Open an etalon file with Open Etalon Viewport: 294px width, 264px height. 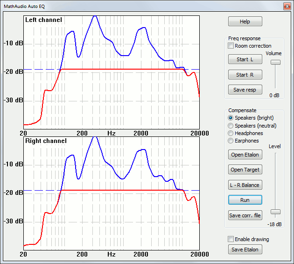click(x=245, y=155)
